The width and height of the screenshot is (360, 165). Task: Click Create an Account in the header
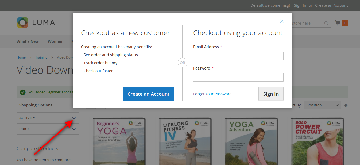(331, 5)
